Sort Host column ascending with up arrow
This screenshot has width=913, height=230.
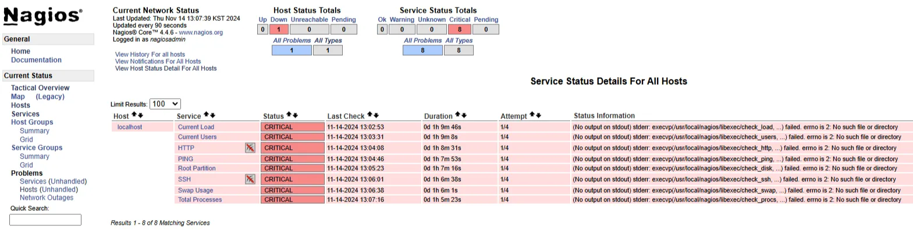[x=134, y=115]
